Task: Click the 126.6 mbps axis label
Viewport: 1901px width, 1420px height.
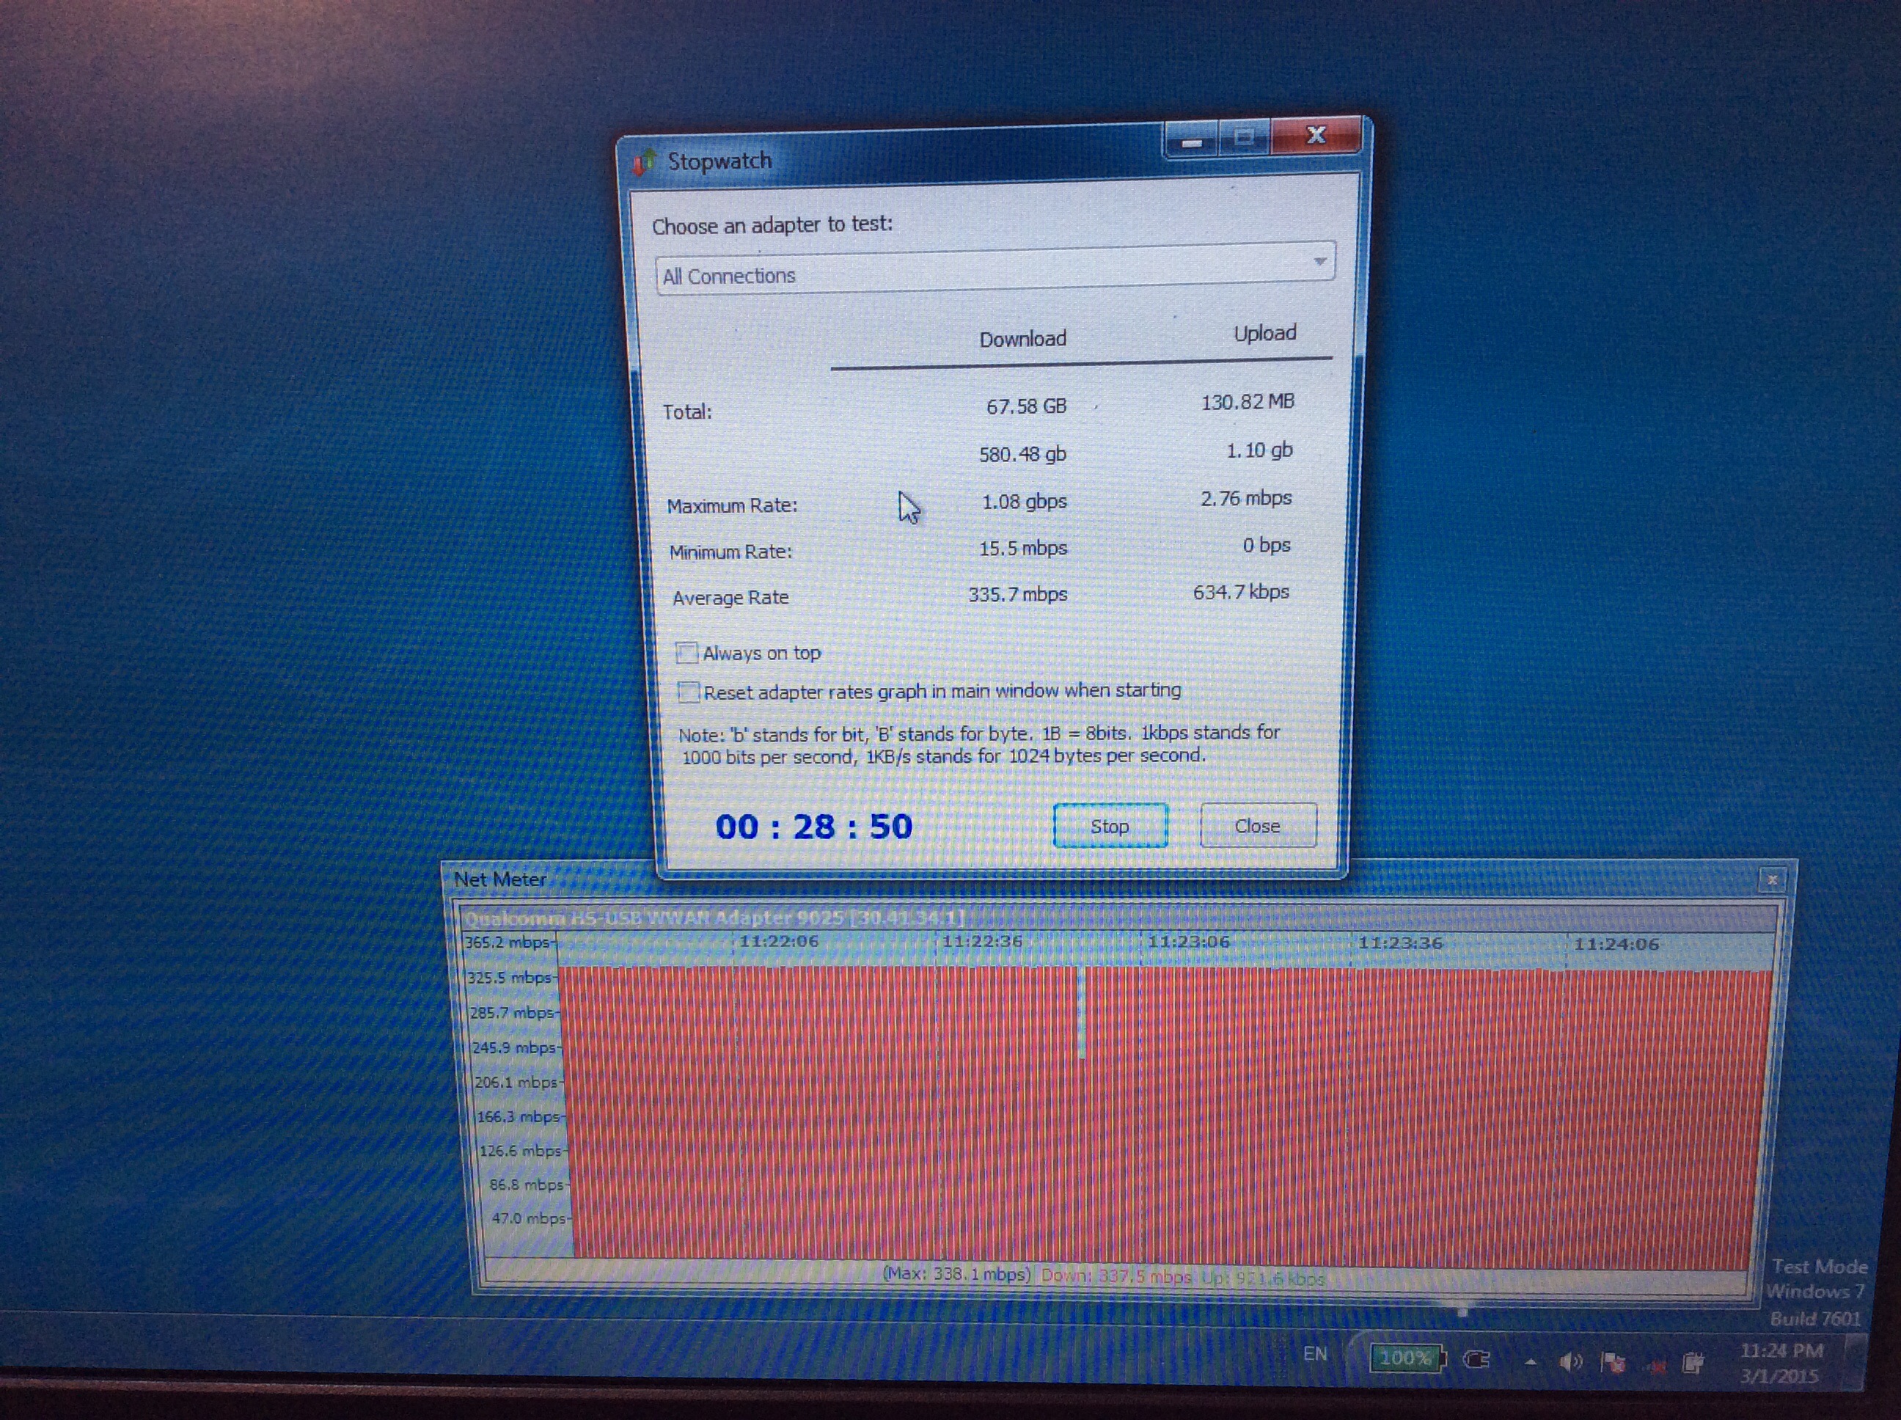Action: pyautogui.click(x=521, y=1151)
